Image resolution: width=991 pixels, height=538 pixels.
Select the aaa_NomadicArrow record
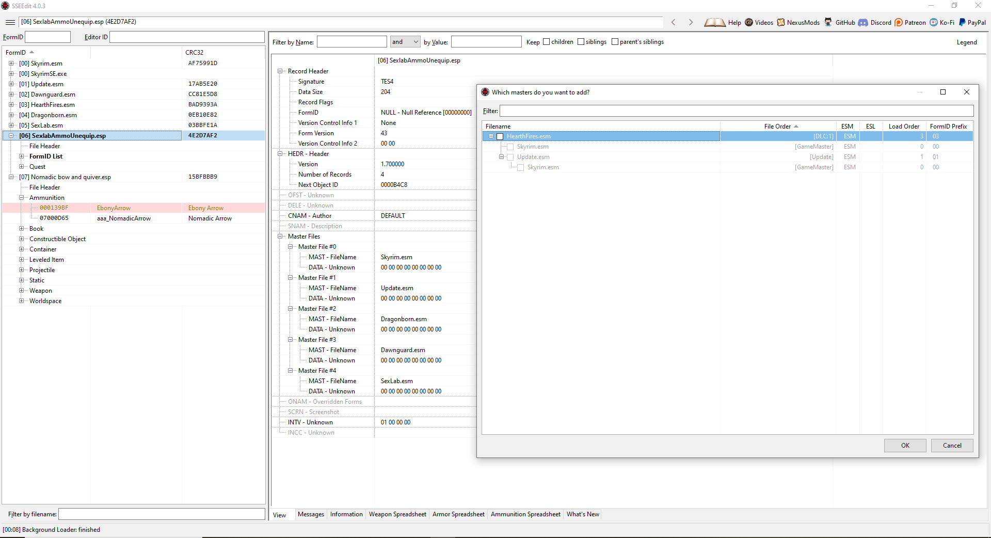coord(134,218)
